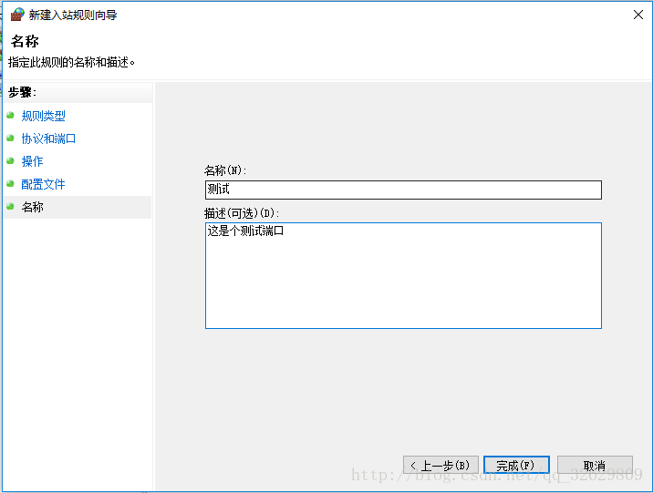Click the 新建入站规则向导 title bar text
Viewport: 653px width, 493px height.
tap(73, 15)
